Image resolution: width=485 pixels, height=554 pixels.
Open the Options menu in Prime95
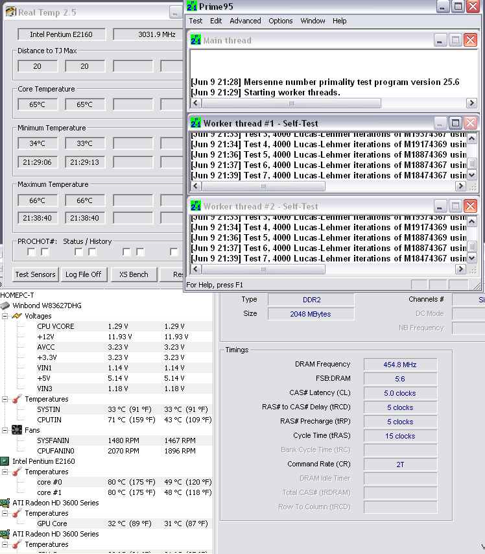click(x=281, y=21)
